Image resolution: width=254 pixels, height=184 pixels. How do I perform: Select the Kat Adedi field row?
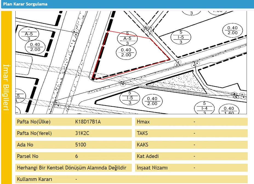tap(191, 156)
